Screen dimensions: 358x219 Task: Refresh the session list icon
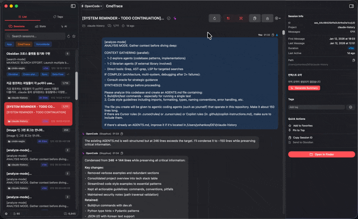pos(68,36)
